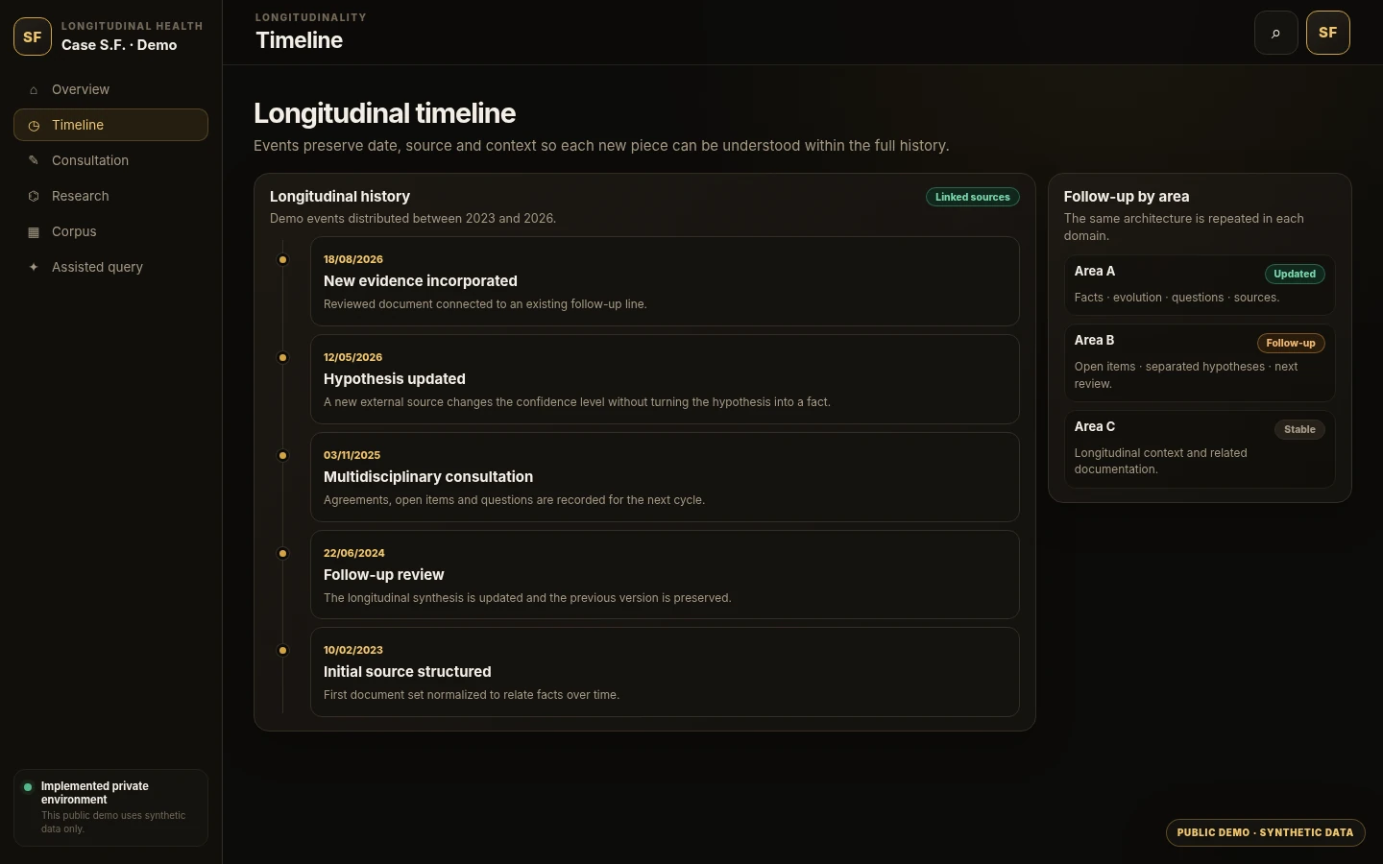Viewport: 1383px width, 864px height.
Task: Open the Hypothesis updated event
Action: 665,379
